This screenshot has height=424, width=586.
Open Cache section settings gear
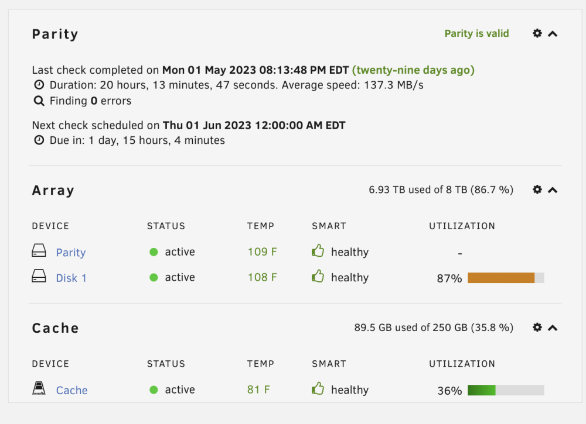point(537,328)
